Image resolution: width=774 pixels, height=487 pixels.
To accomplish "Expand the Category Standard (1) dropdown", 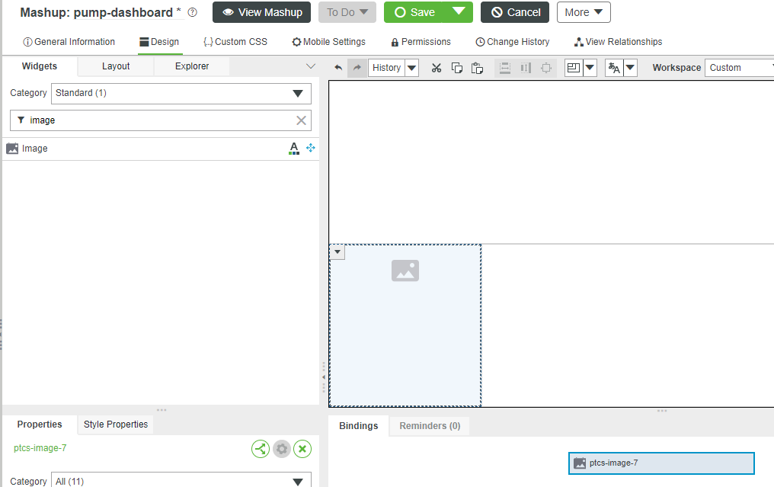I will [298, 93].
